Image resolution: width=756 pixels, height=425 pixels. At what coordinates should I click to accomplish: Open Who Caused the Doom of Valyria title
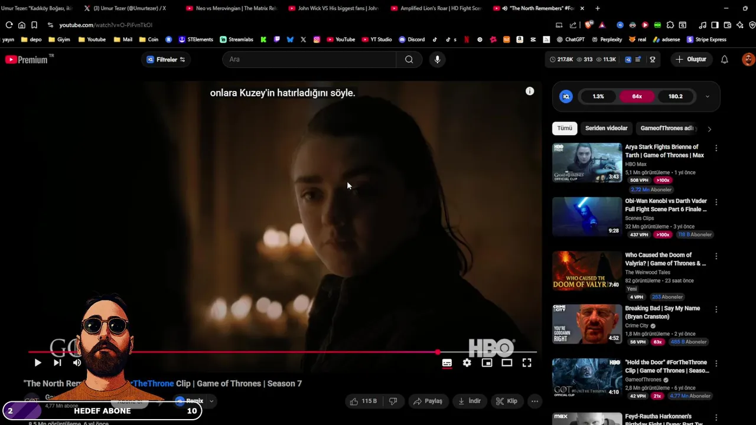click(x=666, y=259)
